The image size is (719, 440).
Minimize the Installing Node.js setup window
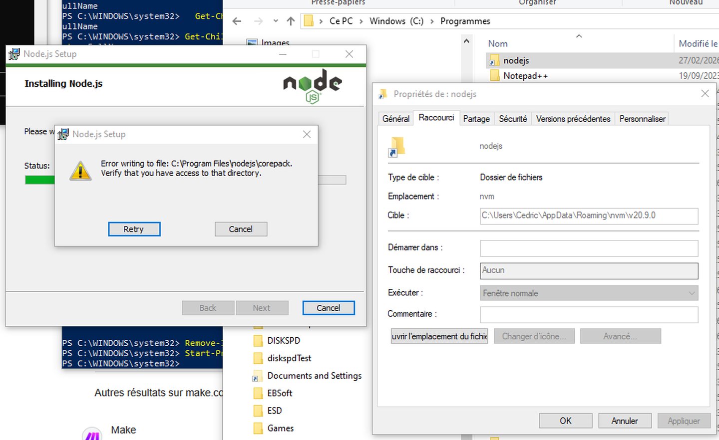[x=283, y=54]
